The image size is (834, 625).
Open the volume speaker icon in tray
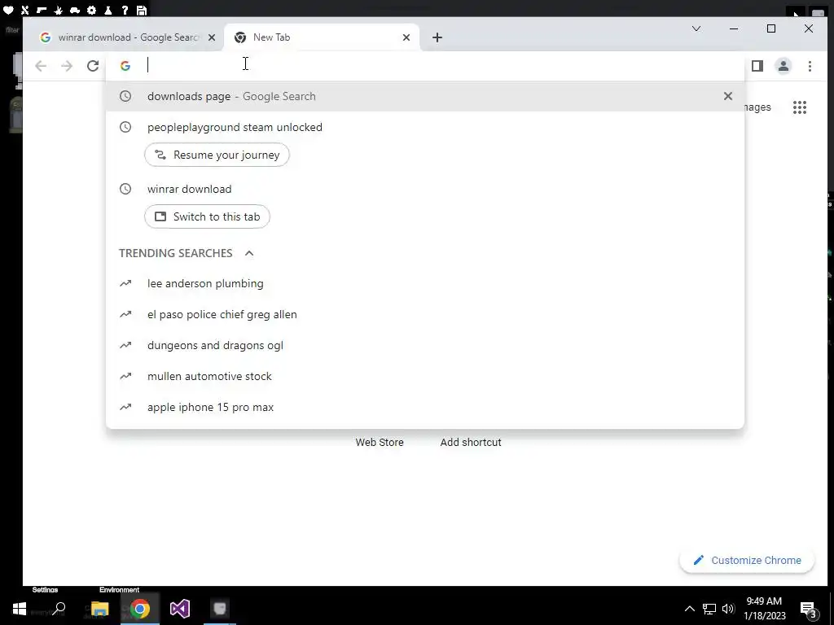pos(728,609)
